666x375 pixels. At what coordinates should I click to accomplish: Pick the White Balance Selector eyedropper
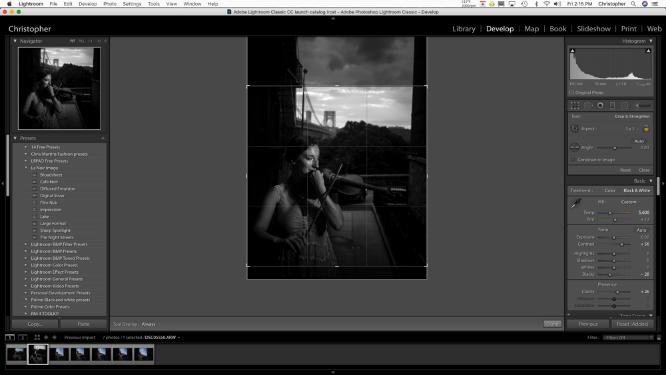point(576,203)
